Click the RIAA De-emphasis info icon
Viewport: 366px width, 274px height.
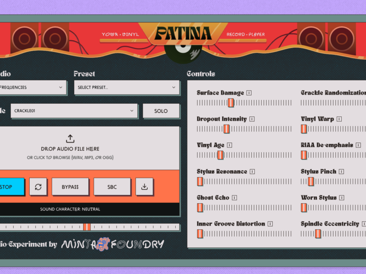click(x=359, y=145)
